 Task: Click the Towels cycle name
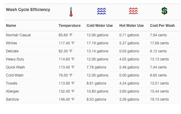[12, 83]
